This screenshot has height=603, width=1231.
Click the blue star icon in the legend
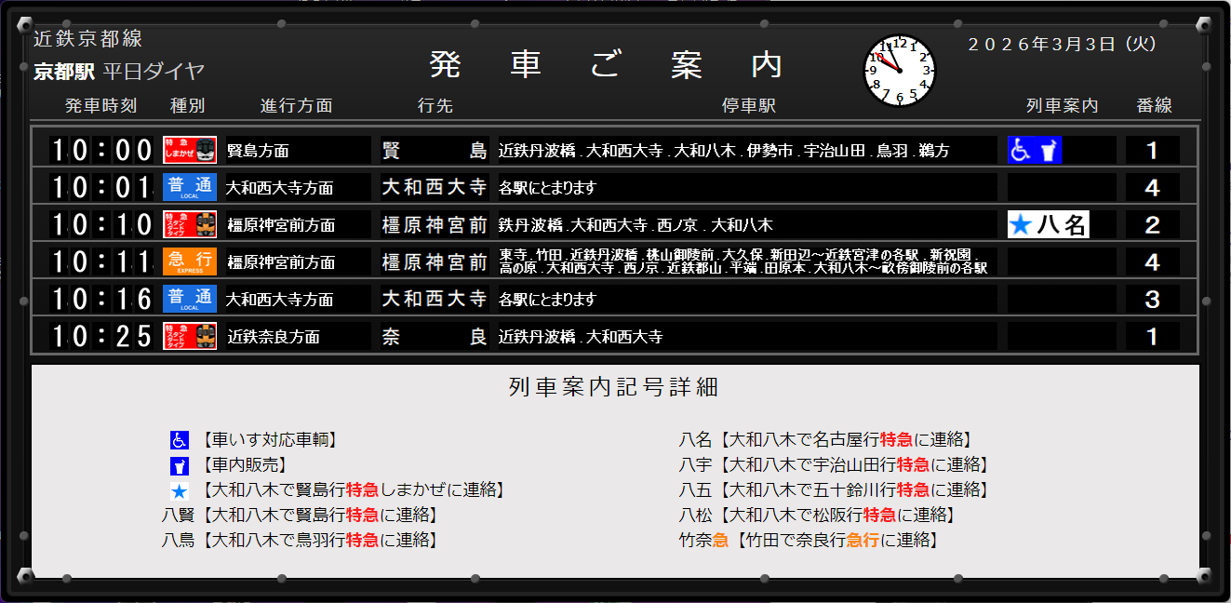(180, 490)
